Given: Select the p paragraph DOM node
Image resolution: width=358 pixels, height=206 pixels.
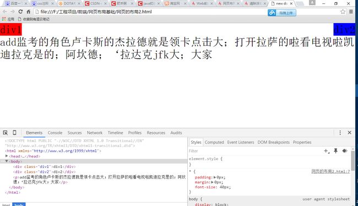Looking at the screenshot, I should (99, 180).
